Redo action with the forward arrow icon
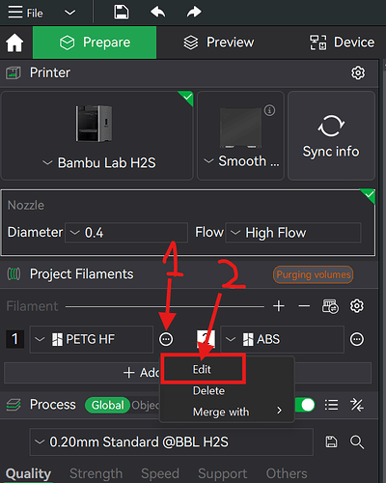Screen dimensions: 386x483 point(194,13)
